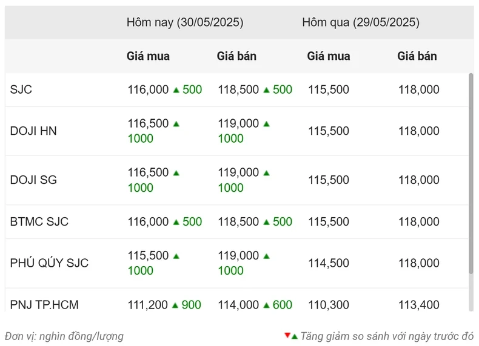Click the Đơn vị: nghìn đồng/lượng note
The image size is (479, 346).
[64, 336]
